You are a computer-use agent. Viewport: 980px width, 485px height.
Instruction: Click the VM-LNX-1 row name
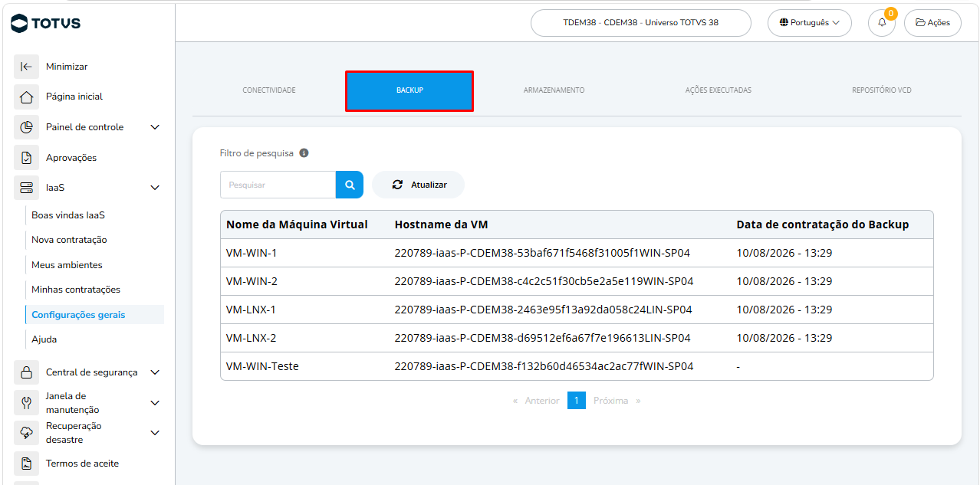point(251,310)
